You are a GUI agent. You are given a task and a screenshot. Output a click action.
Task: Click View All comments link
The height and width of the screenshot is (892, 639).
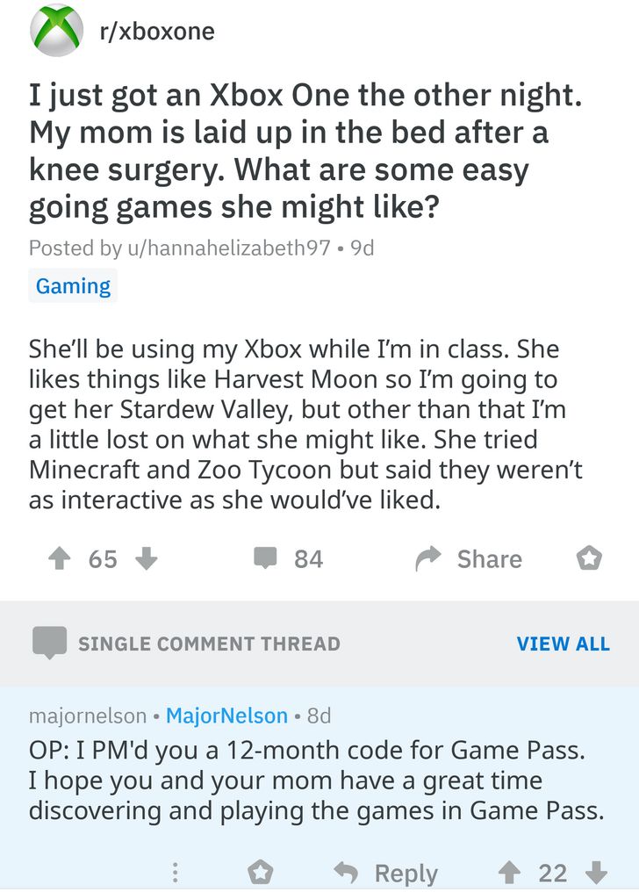pyautogui.click(x=563, y=644)
